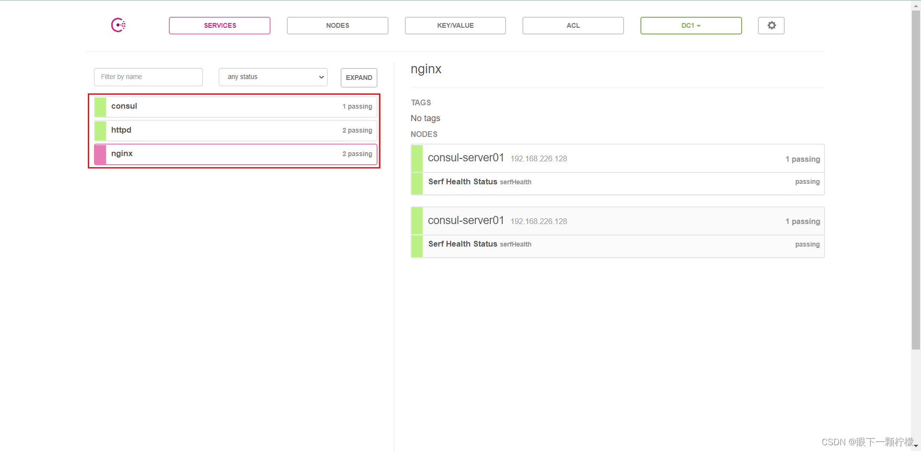921x451 pixels.
Task: Open the any status dropdown
Action: 273,77
